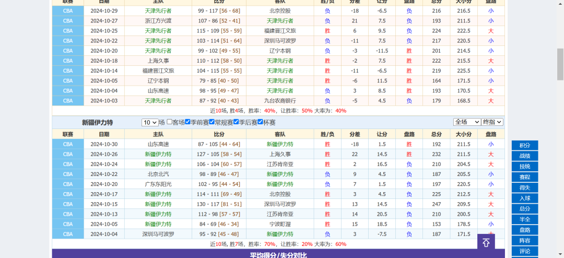Click the 让分 header in 新疆伊力特 table
Screen dimensions: 564x258
pyautogui.click(x=382, y=134)
